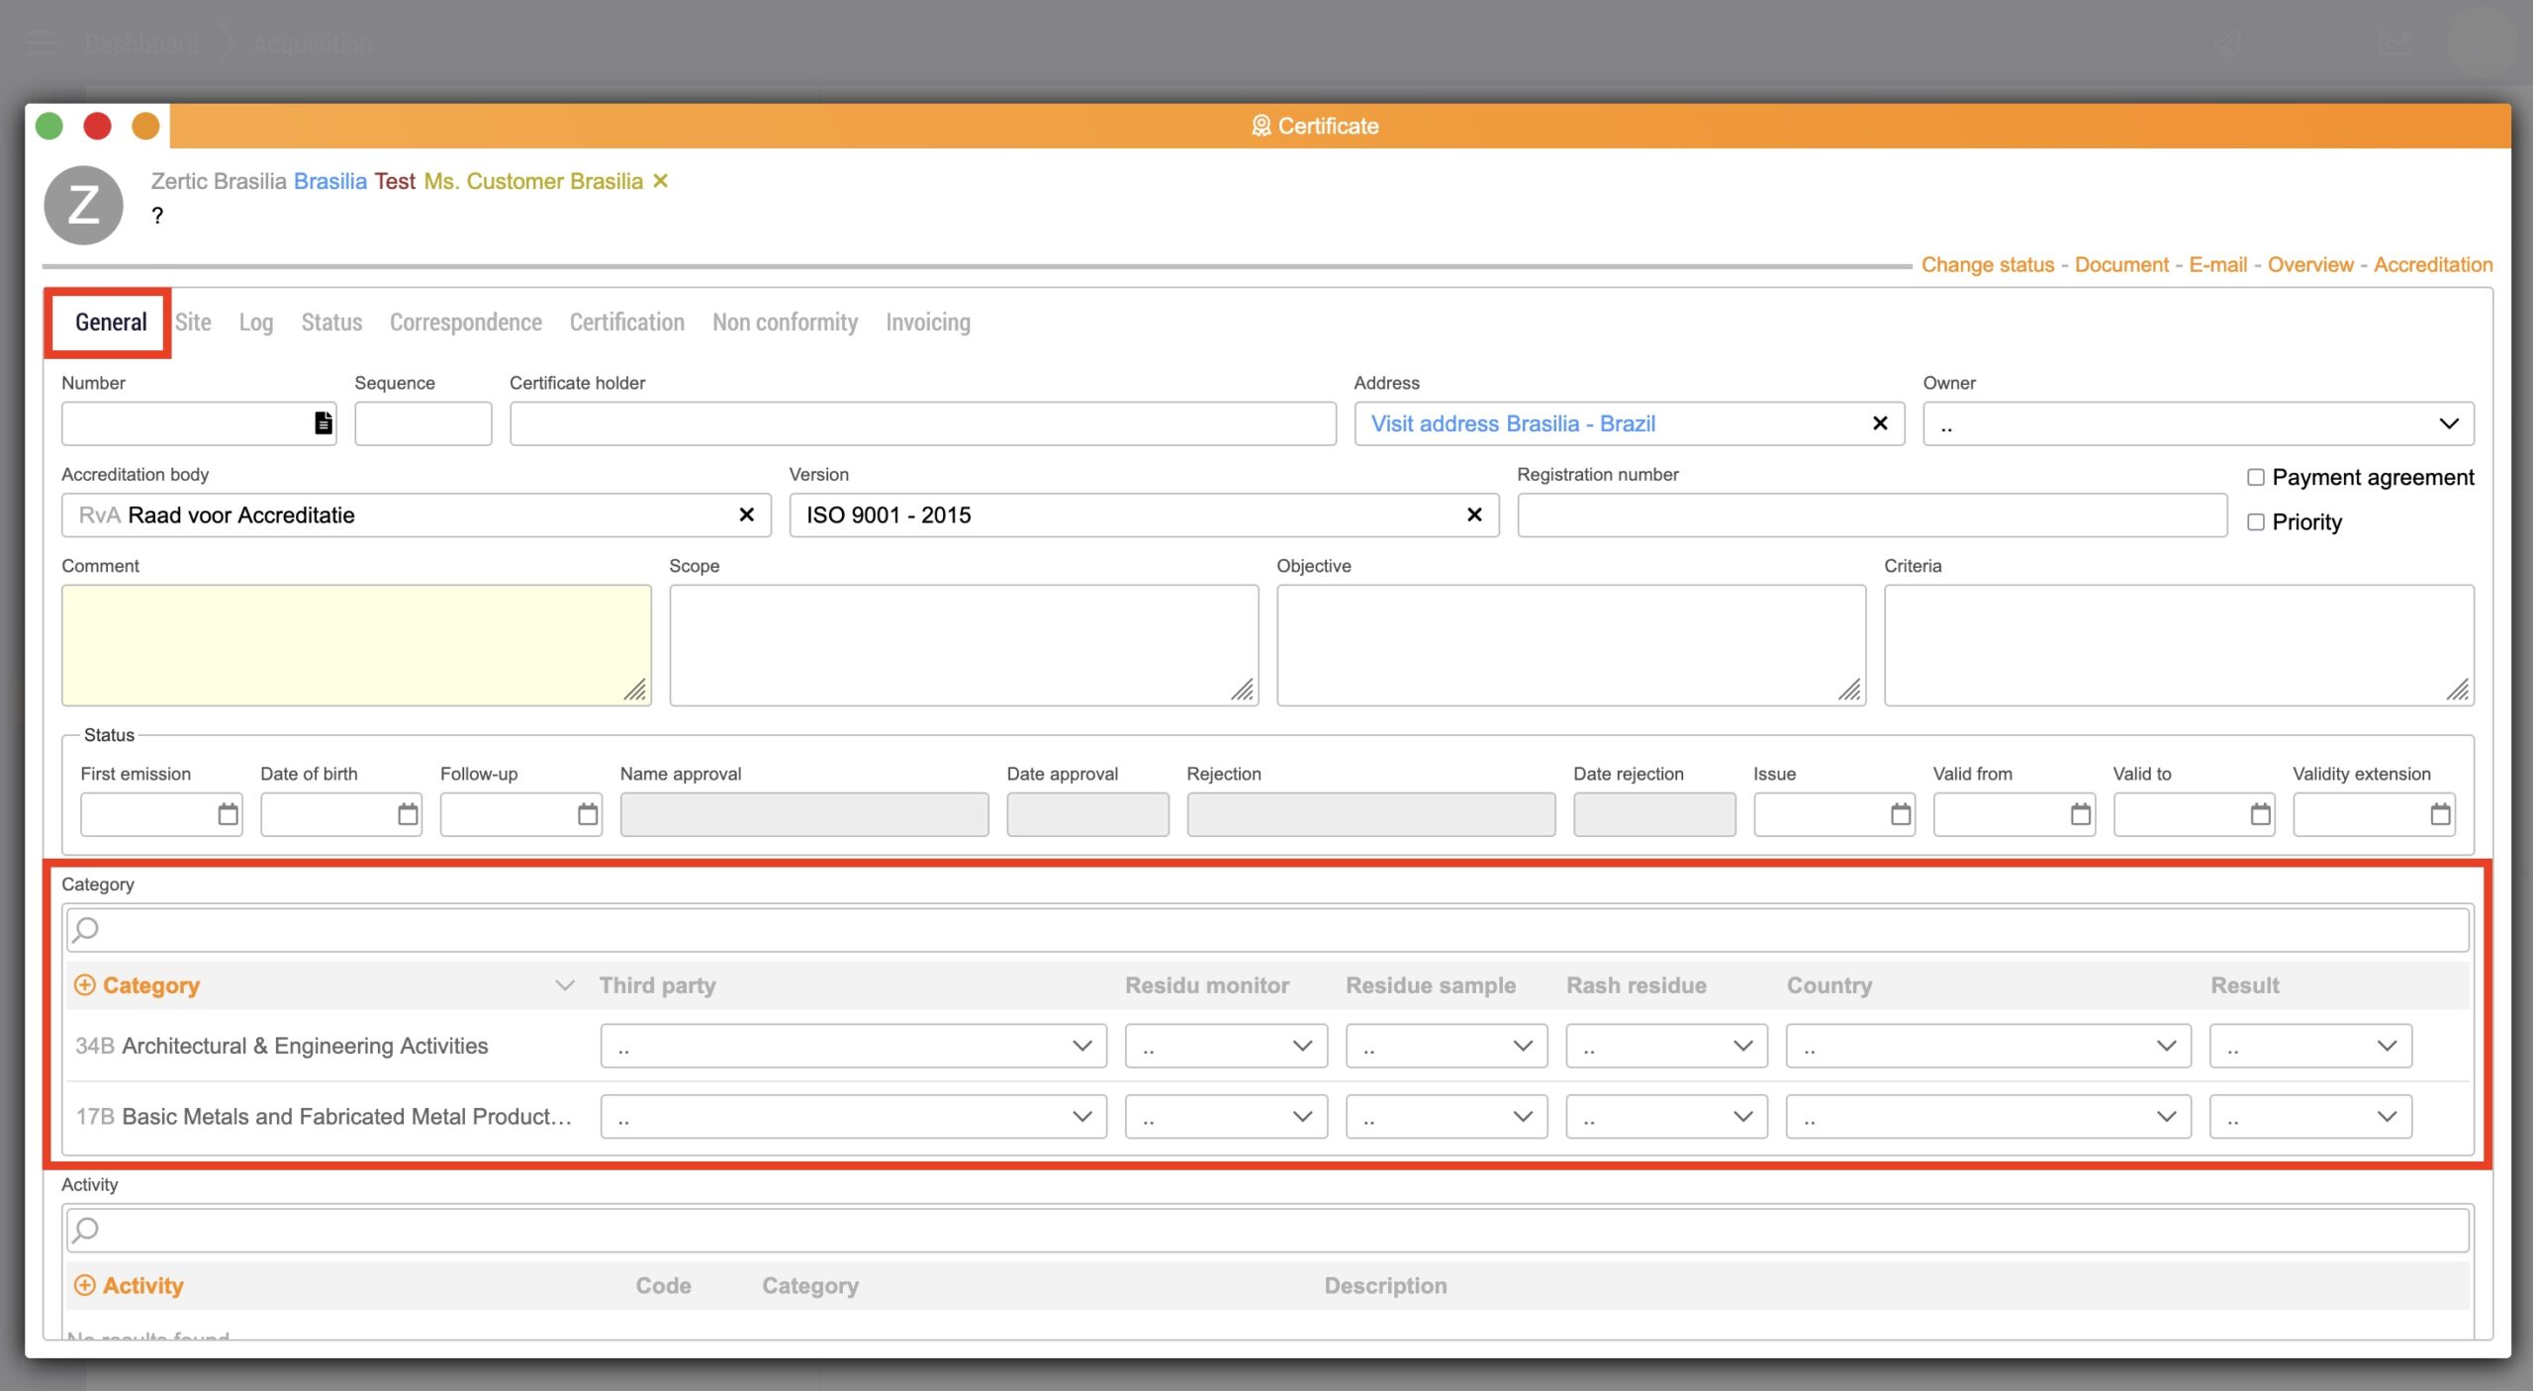This screenshot has width=2533, height=1391.
Task: Open Country dropdown for 17B row
Action: pos(1988,1117)
